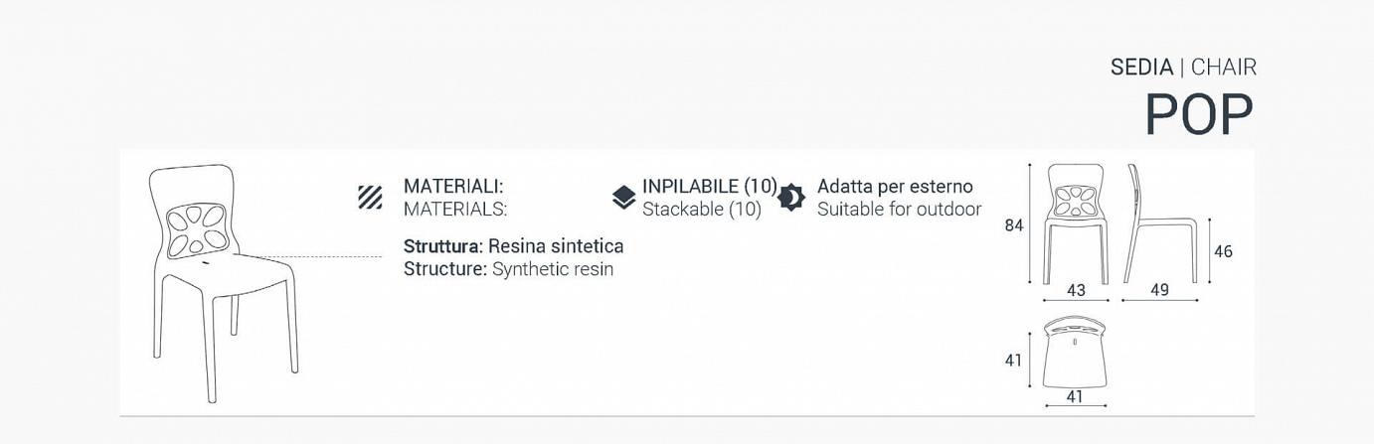This screenshot has height=444, width=1374.
Task: Select the large chair line drawing
Action: pos(226,282)
